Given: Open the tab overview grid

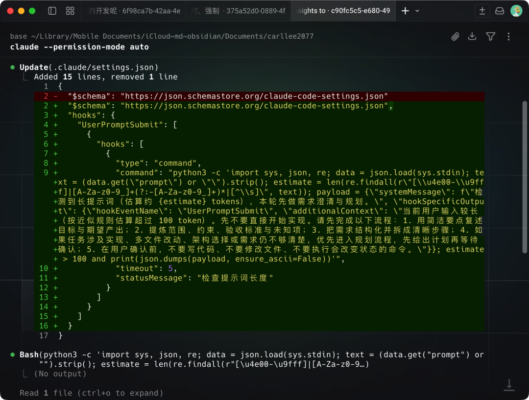Looking at the screenshot, I should tap(70, 11).
